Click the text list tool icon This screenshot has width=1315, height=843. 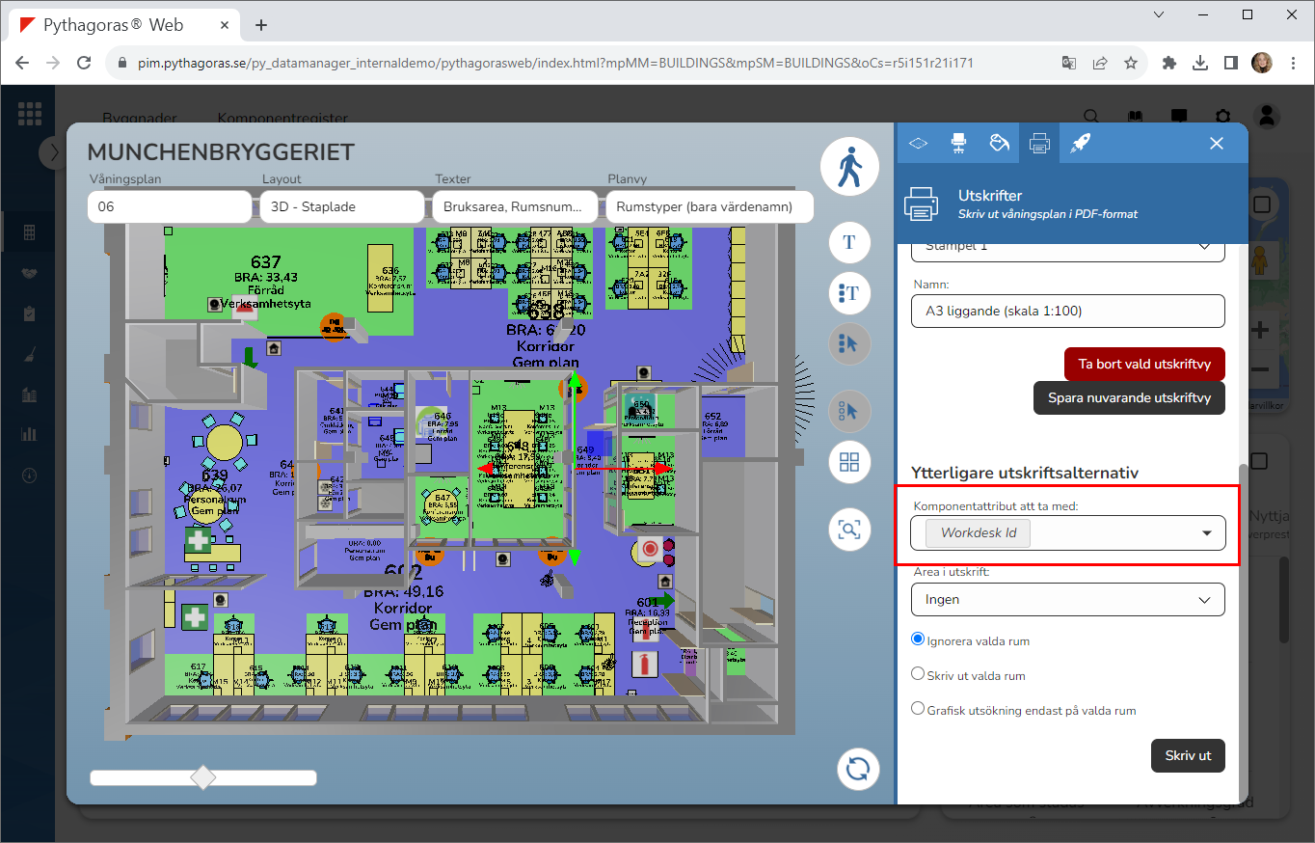849,292
